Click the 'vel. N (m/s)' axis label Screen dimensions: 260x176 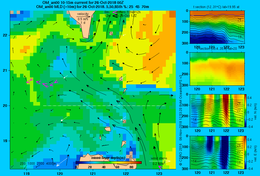pyautogui.click(x=255, y=112)
